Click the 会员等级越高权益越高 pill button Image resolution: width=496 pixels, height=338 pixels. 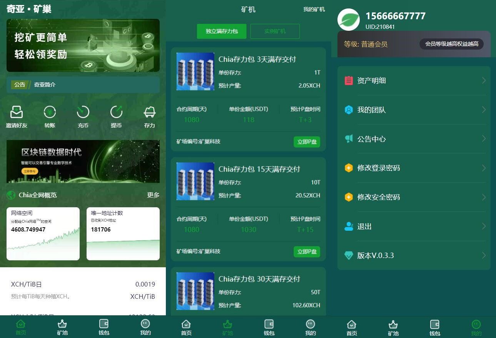(x=451, y=44)
